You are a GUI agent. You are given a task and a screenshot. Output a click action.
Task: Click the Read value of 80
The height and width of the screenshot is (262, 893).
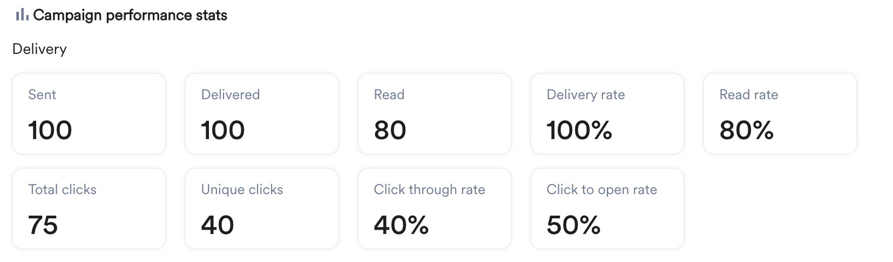390,130
